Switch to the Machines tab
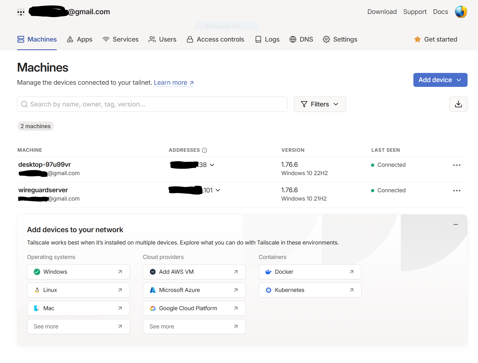 37,39
